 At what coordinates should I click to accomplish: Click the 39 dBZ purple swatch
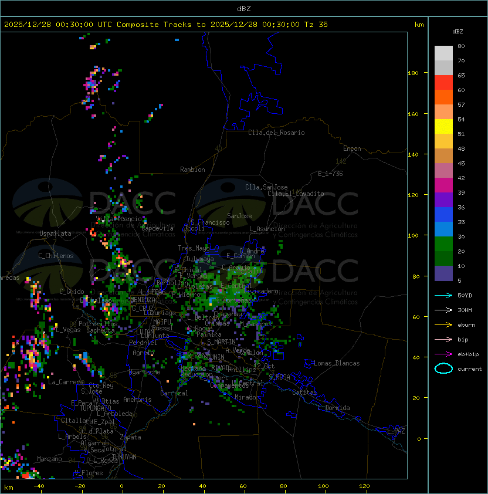tap(443, 200)
